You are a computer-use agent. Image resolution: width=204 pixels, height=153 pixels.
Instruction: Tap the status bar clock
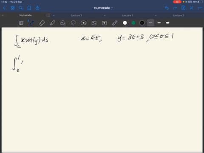point(4,2)
